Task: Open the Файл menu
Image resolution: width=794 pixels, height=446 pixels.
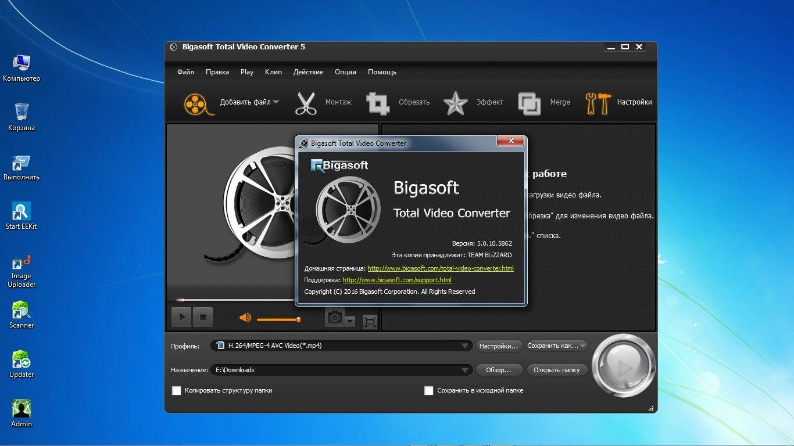Action: [x=185, y=72]
